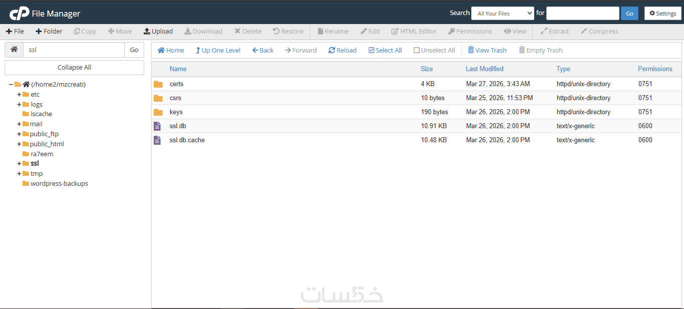Sort by Type column header
The height and width of the screenshot is (309, 684).
coord(563,69)
